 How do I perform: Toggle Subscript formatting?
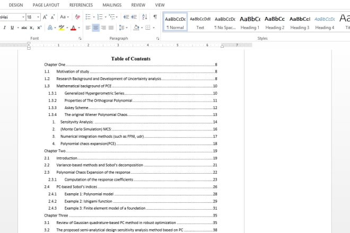[x=32, y=28]
